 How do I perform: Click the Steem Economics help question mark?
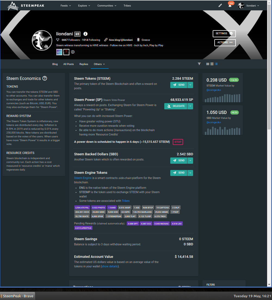coord(45,78)
